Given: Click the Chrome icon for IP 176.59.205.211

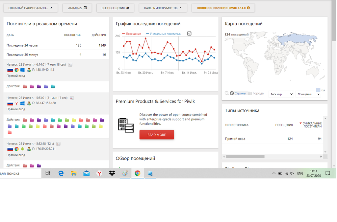Looking at the screenshot, I should tap(16, 149).
